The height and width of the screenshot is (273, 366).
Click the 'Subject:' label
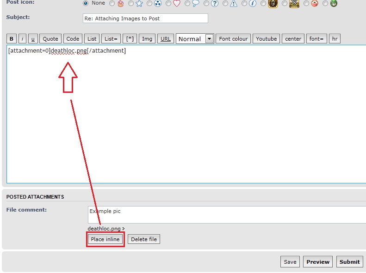[18, 17]
